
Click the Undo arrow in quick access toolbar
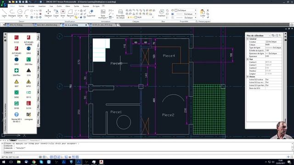click(x=30, y=2)
